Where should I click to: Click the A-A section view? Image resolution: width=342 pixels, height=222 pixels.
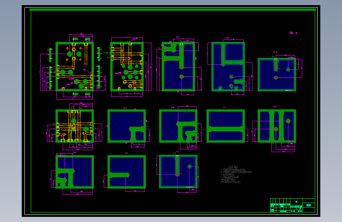(127, 126)
